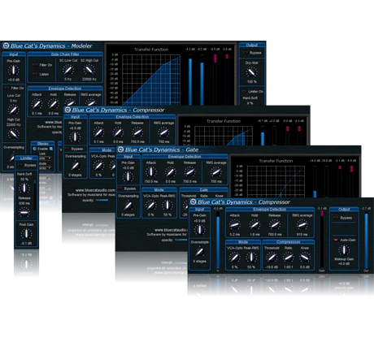Click the Knee knob in the front Compressor
The width and height of the screenshot is (374, 338).
[305, 258]
